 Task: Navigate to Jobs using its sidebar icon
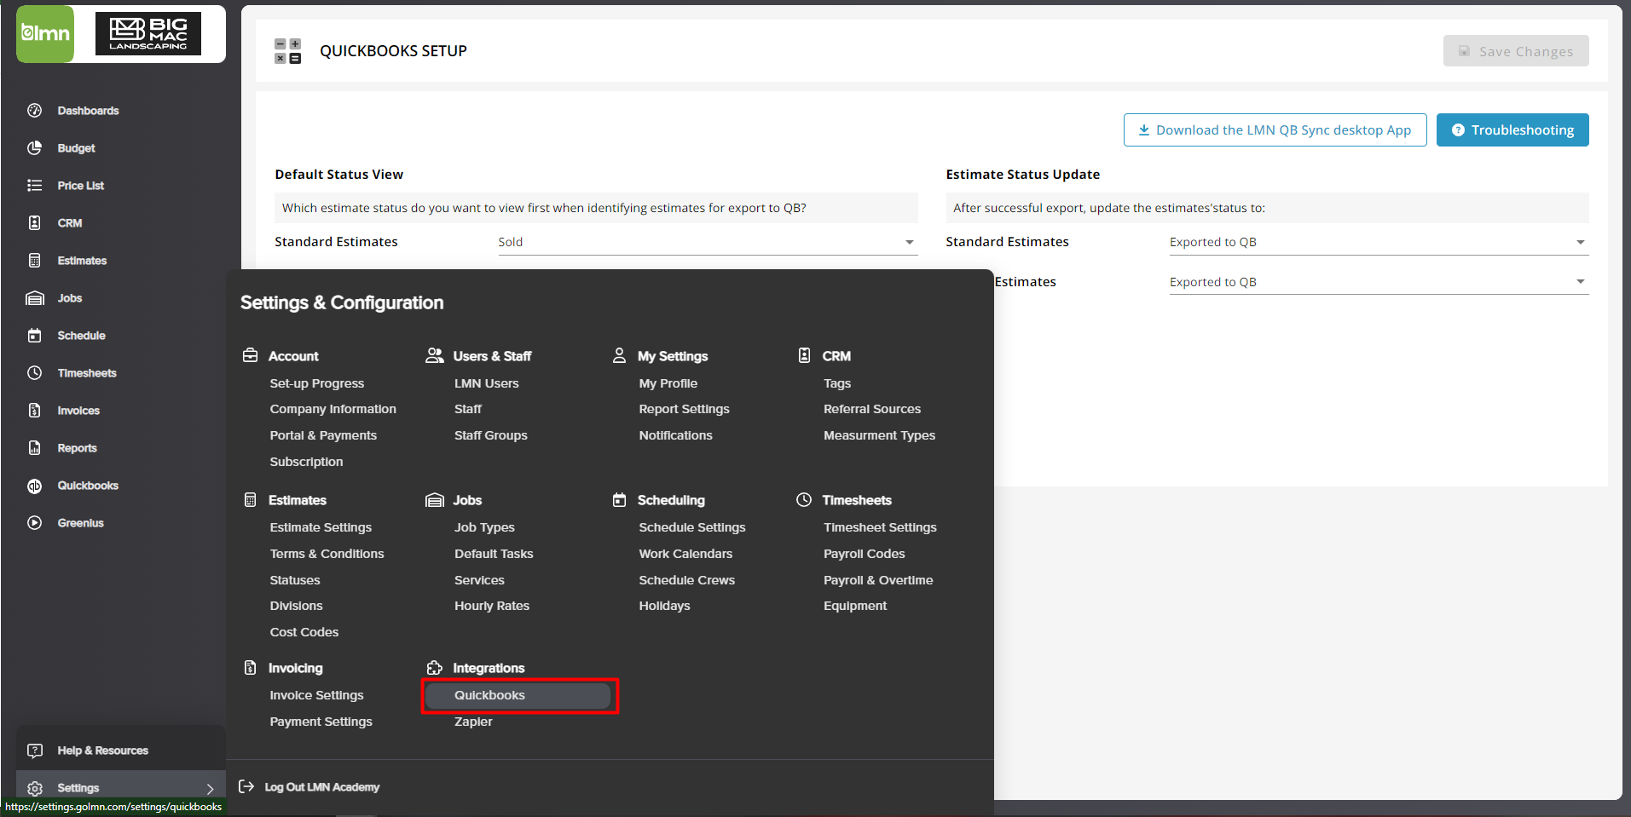(69, 297)
